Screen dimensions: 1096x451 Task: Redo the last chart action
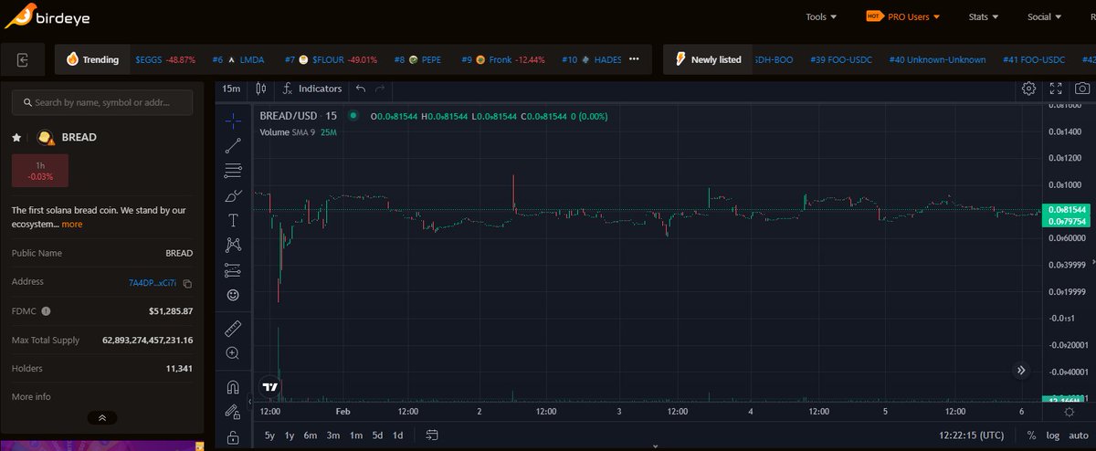pos(380,89)
